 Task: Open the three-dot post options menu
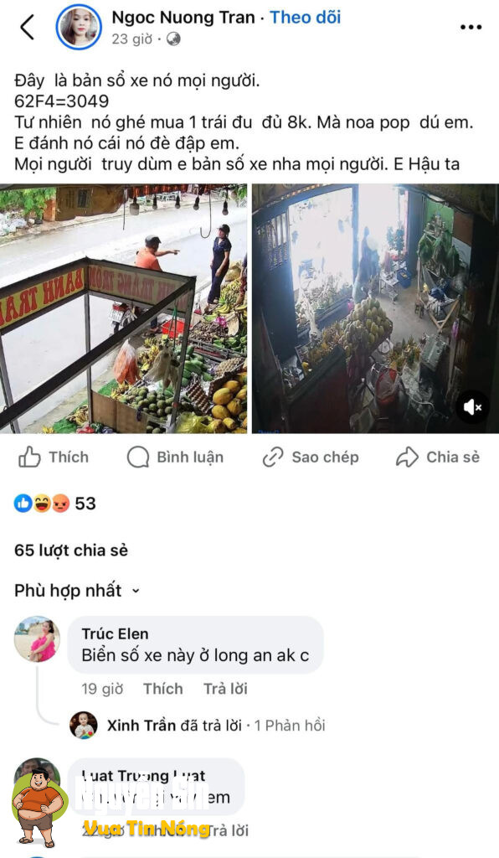tap(471, 28)
